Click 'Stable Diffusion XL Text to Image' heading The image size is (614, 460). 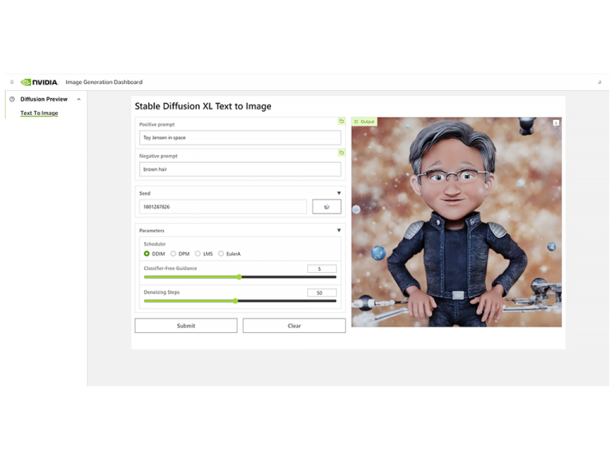click(x=203, y=106)
